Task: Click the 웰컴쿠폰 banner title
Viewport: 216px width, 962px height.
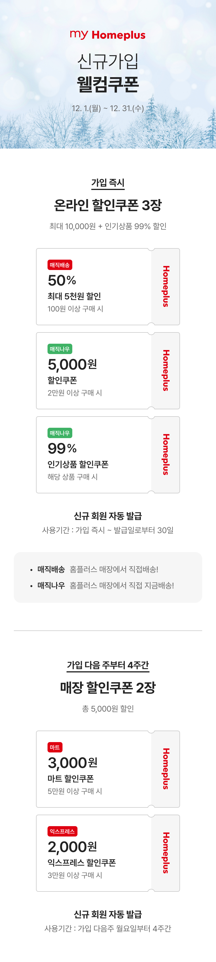Action: pos(108,84)
